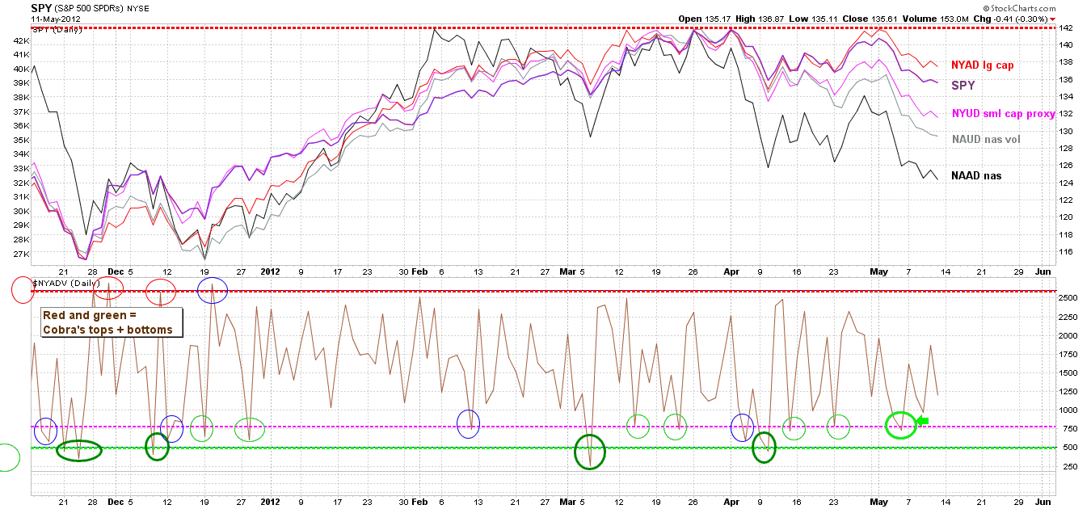The image size is (1091, 509).
Task: Click the date '11-May-2012'
Action: coord(56,19)
